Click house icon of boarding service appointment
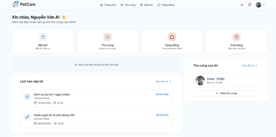The width and height of the screenshot is (276, 137). pyautogui.click(x=27, y=97)
